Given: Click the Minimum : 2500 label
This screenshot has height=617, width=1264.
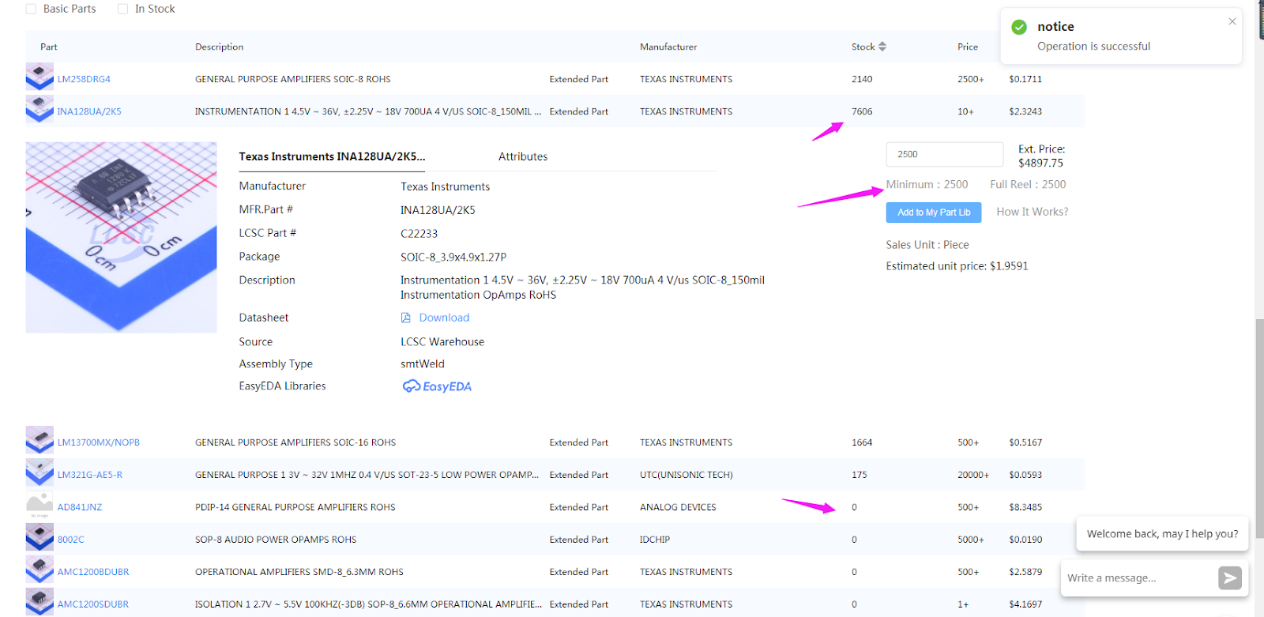Looking at the screenshot, I should click(x=927, y=184).
